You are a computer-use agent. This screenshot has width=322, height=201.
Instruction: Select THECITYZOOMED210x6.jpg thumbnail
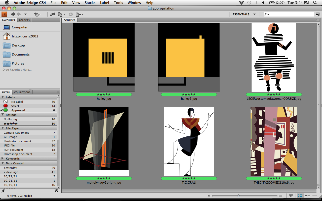274,141
